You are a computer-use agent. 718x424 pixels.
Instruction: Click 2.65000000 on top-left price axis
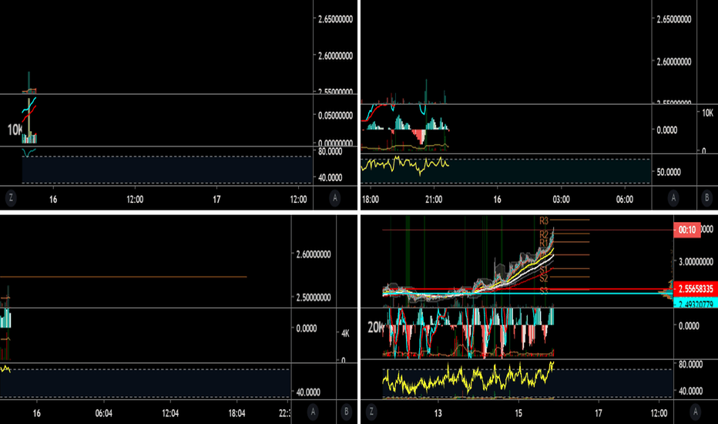336,19
